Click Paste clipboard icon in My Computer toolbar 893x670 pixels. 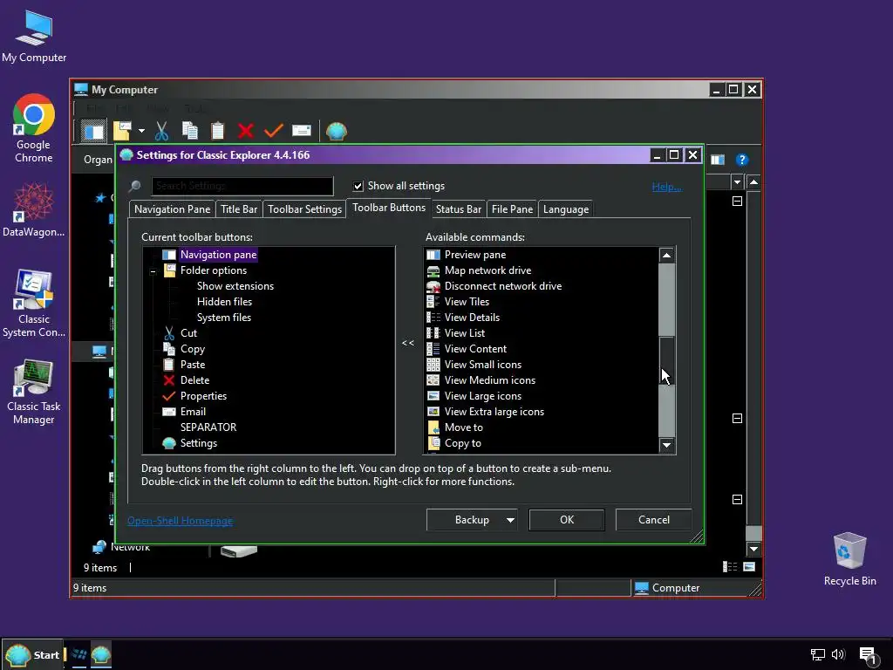217,131
